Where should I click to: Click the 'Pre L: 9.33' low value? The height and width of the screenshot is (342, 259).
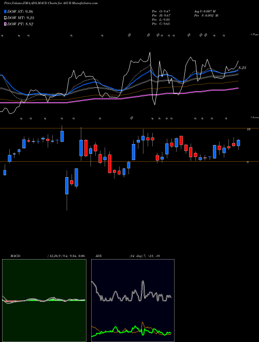(x=161, y=20)
